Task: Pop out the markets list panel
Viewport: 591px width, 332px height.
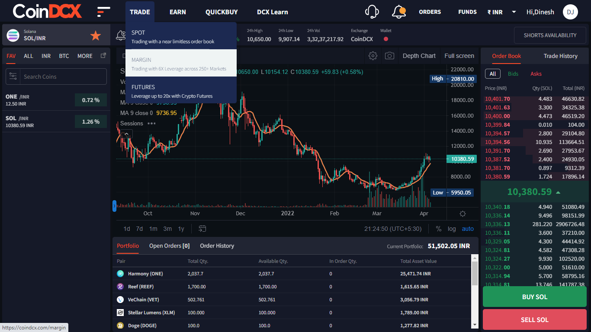Action: point(103,56)
